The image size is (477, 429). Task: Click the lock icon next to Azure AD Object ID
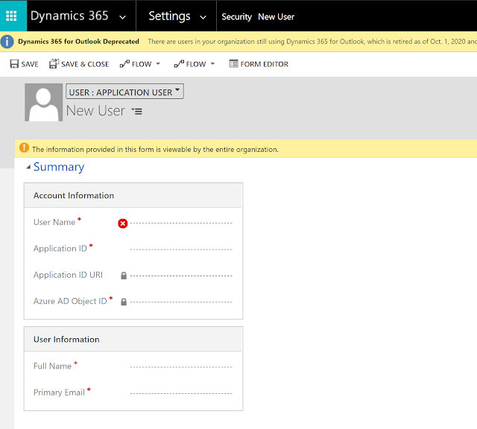[x=124, y=302]
